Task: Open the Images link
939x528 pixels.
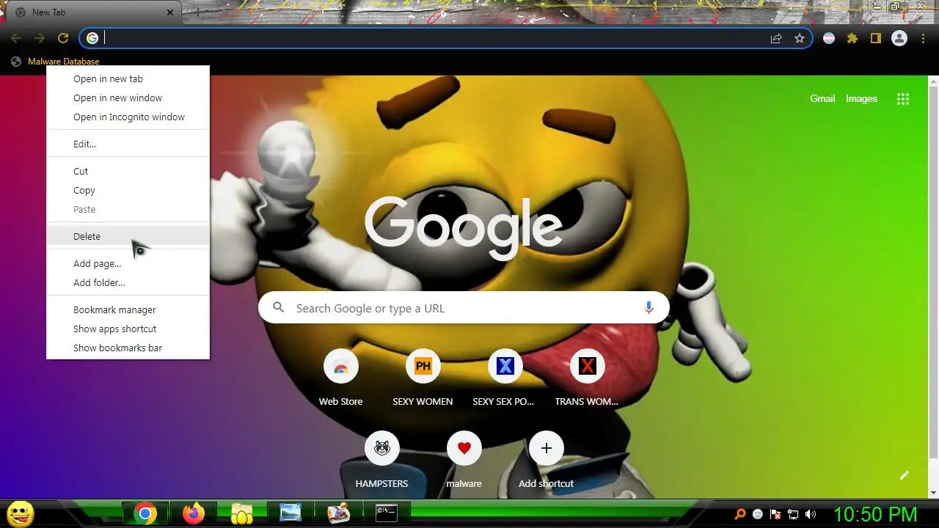Action: [861, 98]
